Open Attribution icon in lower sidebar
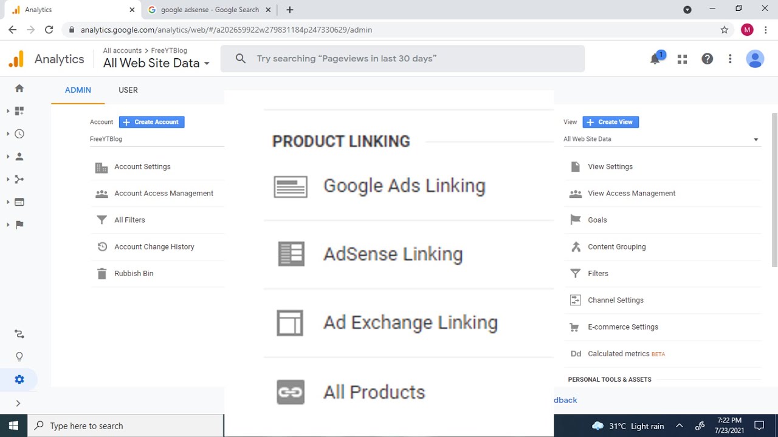 [x=19, y=334]
